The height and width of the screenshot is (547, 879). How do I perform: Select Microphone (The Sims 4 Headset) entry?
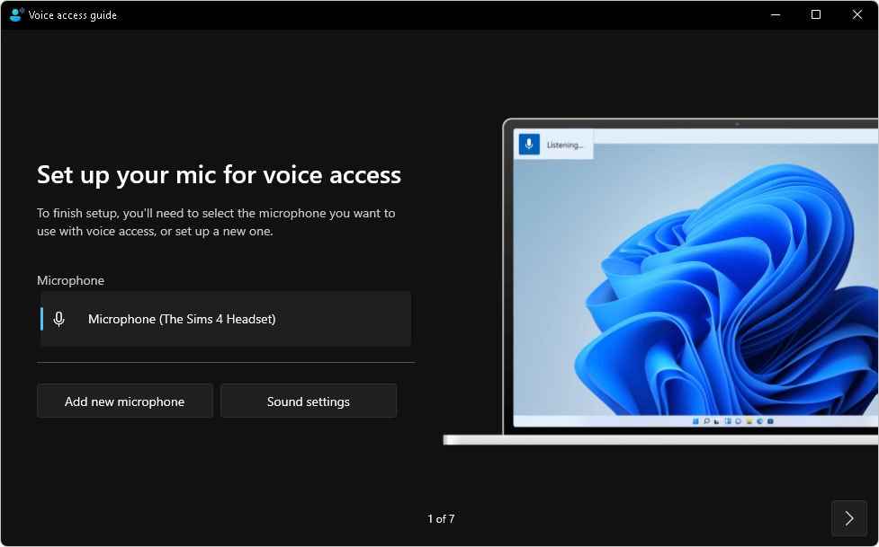coord(226,319)
